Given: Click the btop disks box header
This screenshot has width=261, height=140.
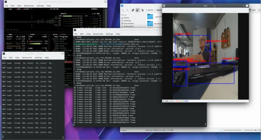Looking at the screenshot, I should coord(32,34).
